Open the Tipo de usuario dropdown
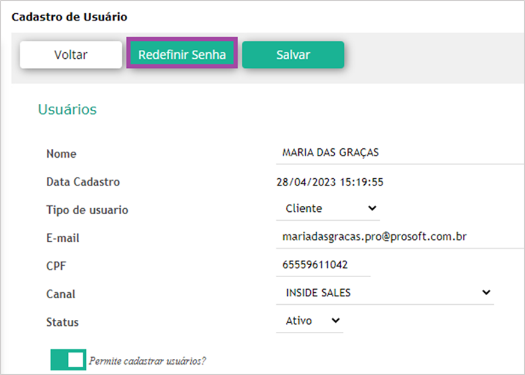525x375 pixels. (x=328, y=209)
